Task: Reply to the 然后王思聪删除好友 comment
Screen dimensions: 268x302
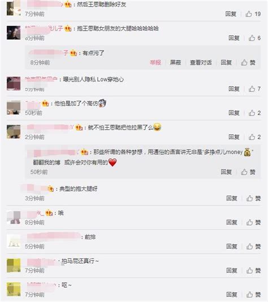Action: pos(231,14)
